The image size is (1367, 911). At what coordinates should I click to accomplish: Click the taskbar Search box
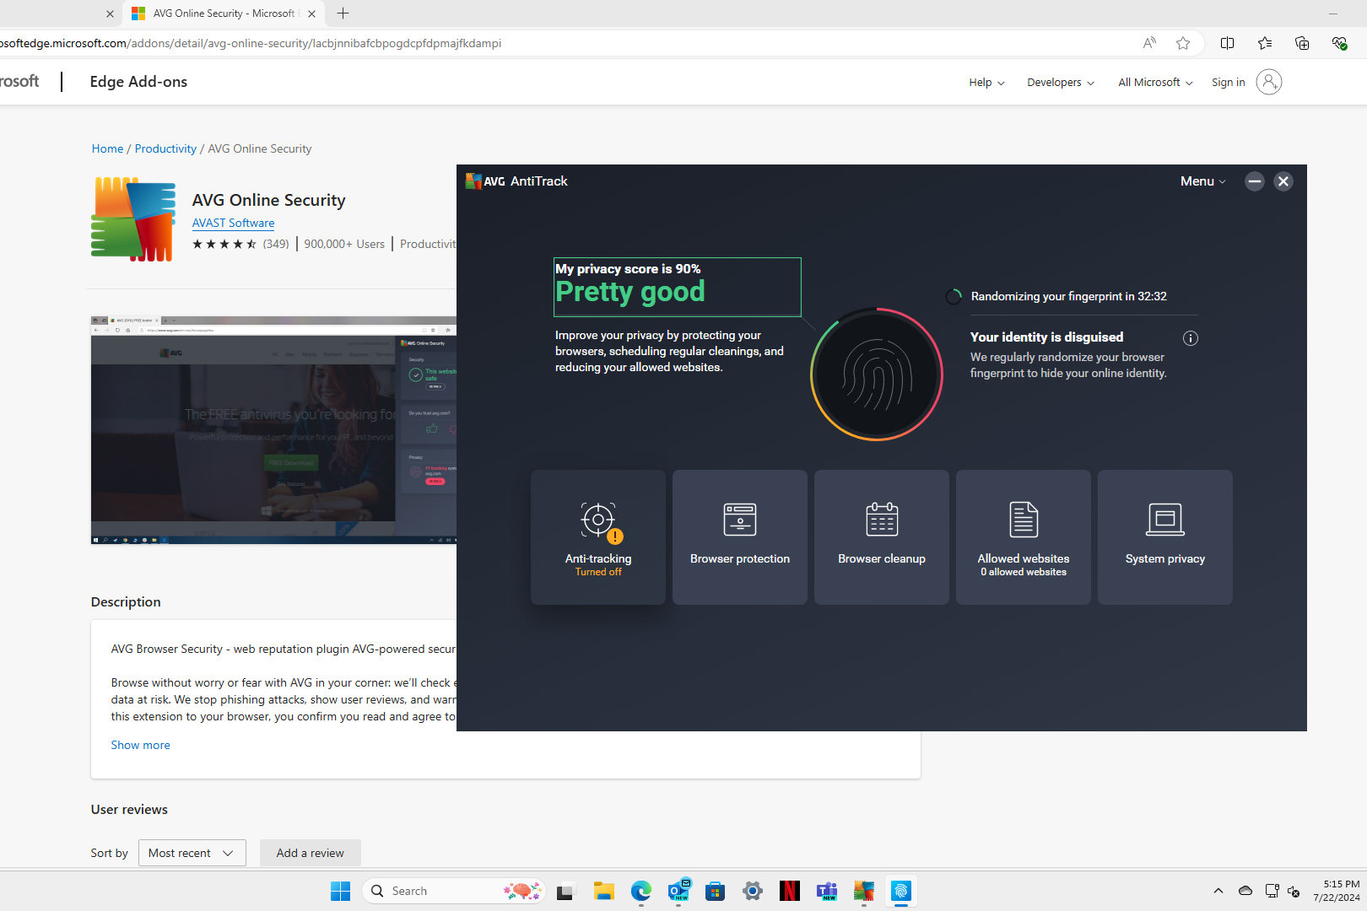click(454, 891)
